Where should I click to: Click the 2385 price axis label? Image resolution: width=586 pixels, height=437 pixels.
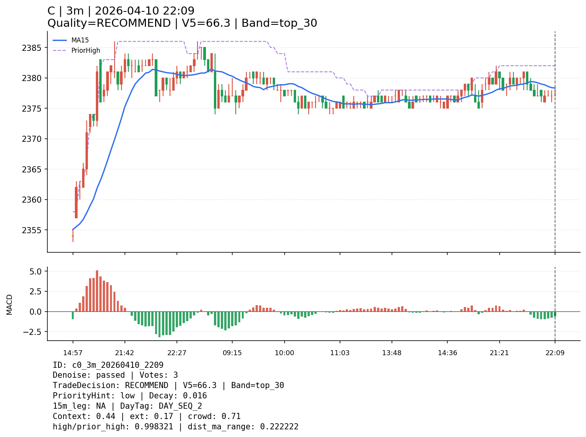coord(34,48)
